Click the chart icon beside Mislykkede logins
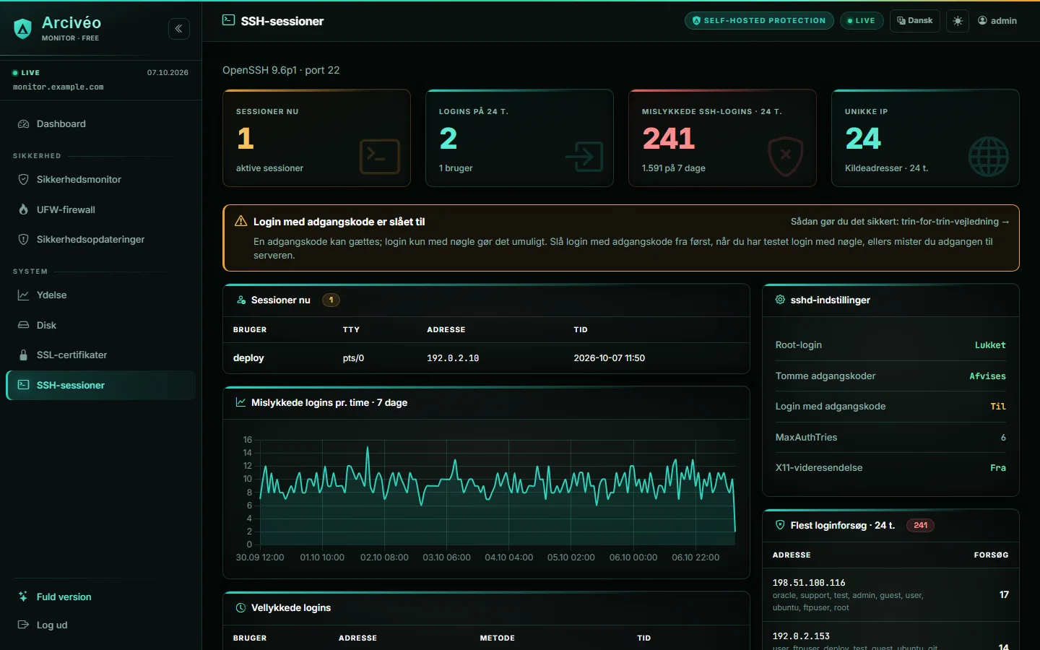Viewport: 1040px width, 650px height. click(240, 402)
